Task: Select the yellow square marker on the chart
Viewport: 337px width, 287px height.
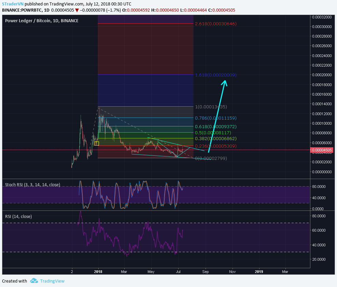Action: pos(97,143)
